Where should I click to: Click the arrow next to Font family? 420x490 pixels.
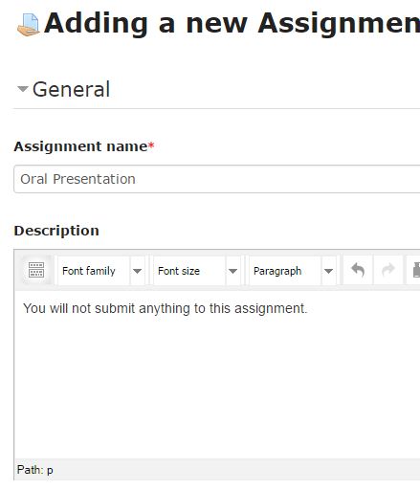(137, 271)
